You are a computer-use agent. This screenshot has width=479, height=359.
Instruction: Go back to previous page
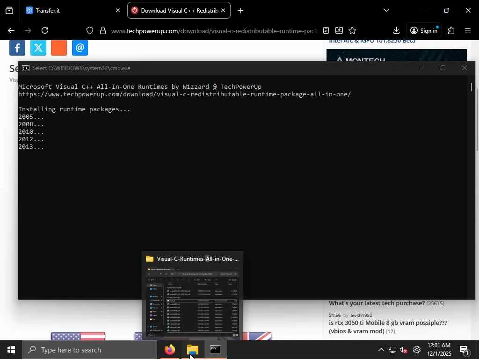tap(11, 30)
